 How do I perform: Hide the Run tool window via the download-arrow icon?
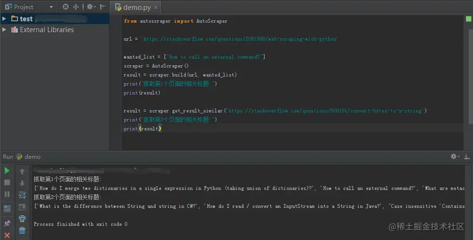[467, 156]
